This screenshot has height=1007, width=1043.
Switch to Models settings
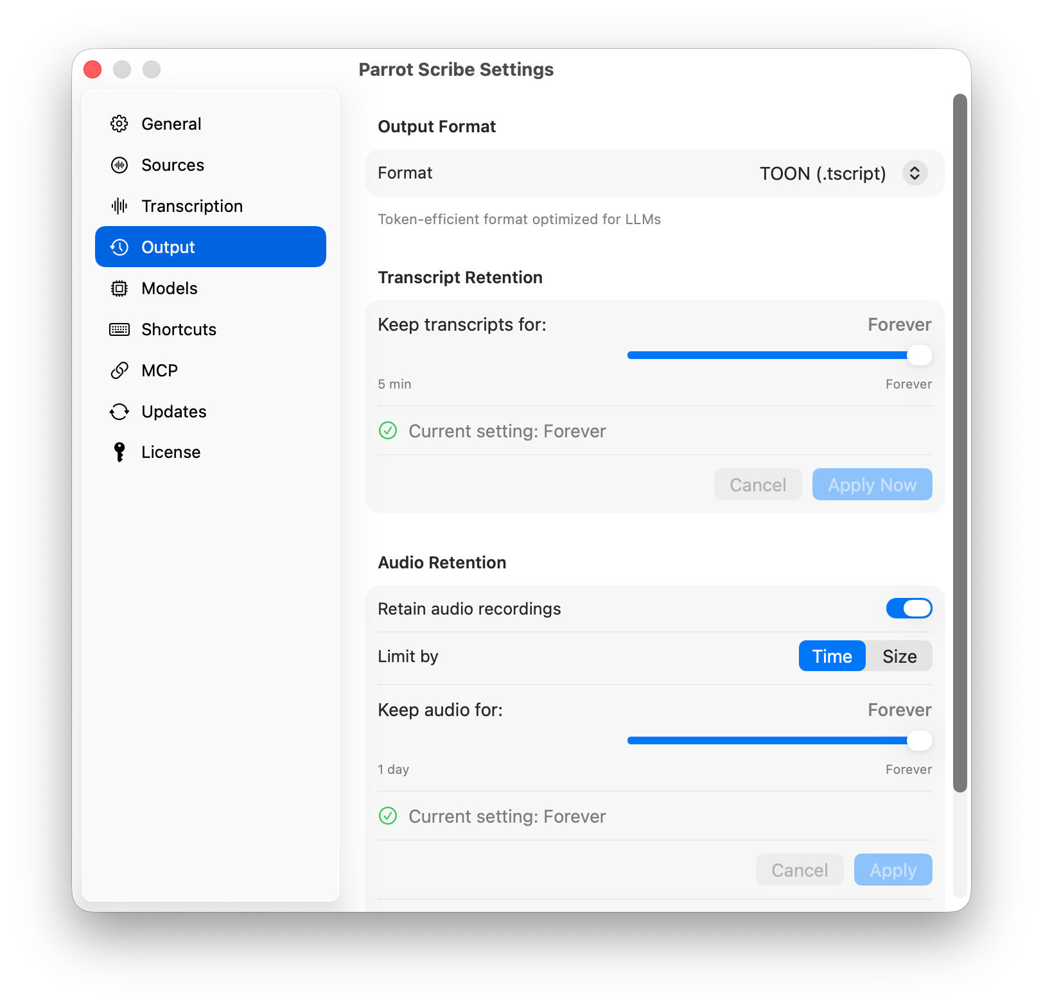211,288
